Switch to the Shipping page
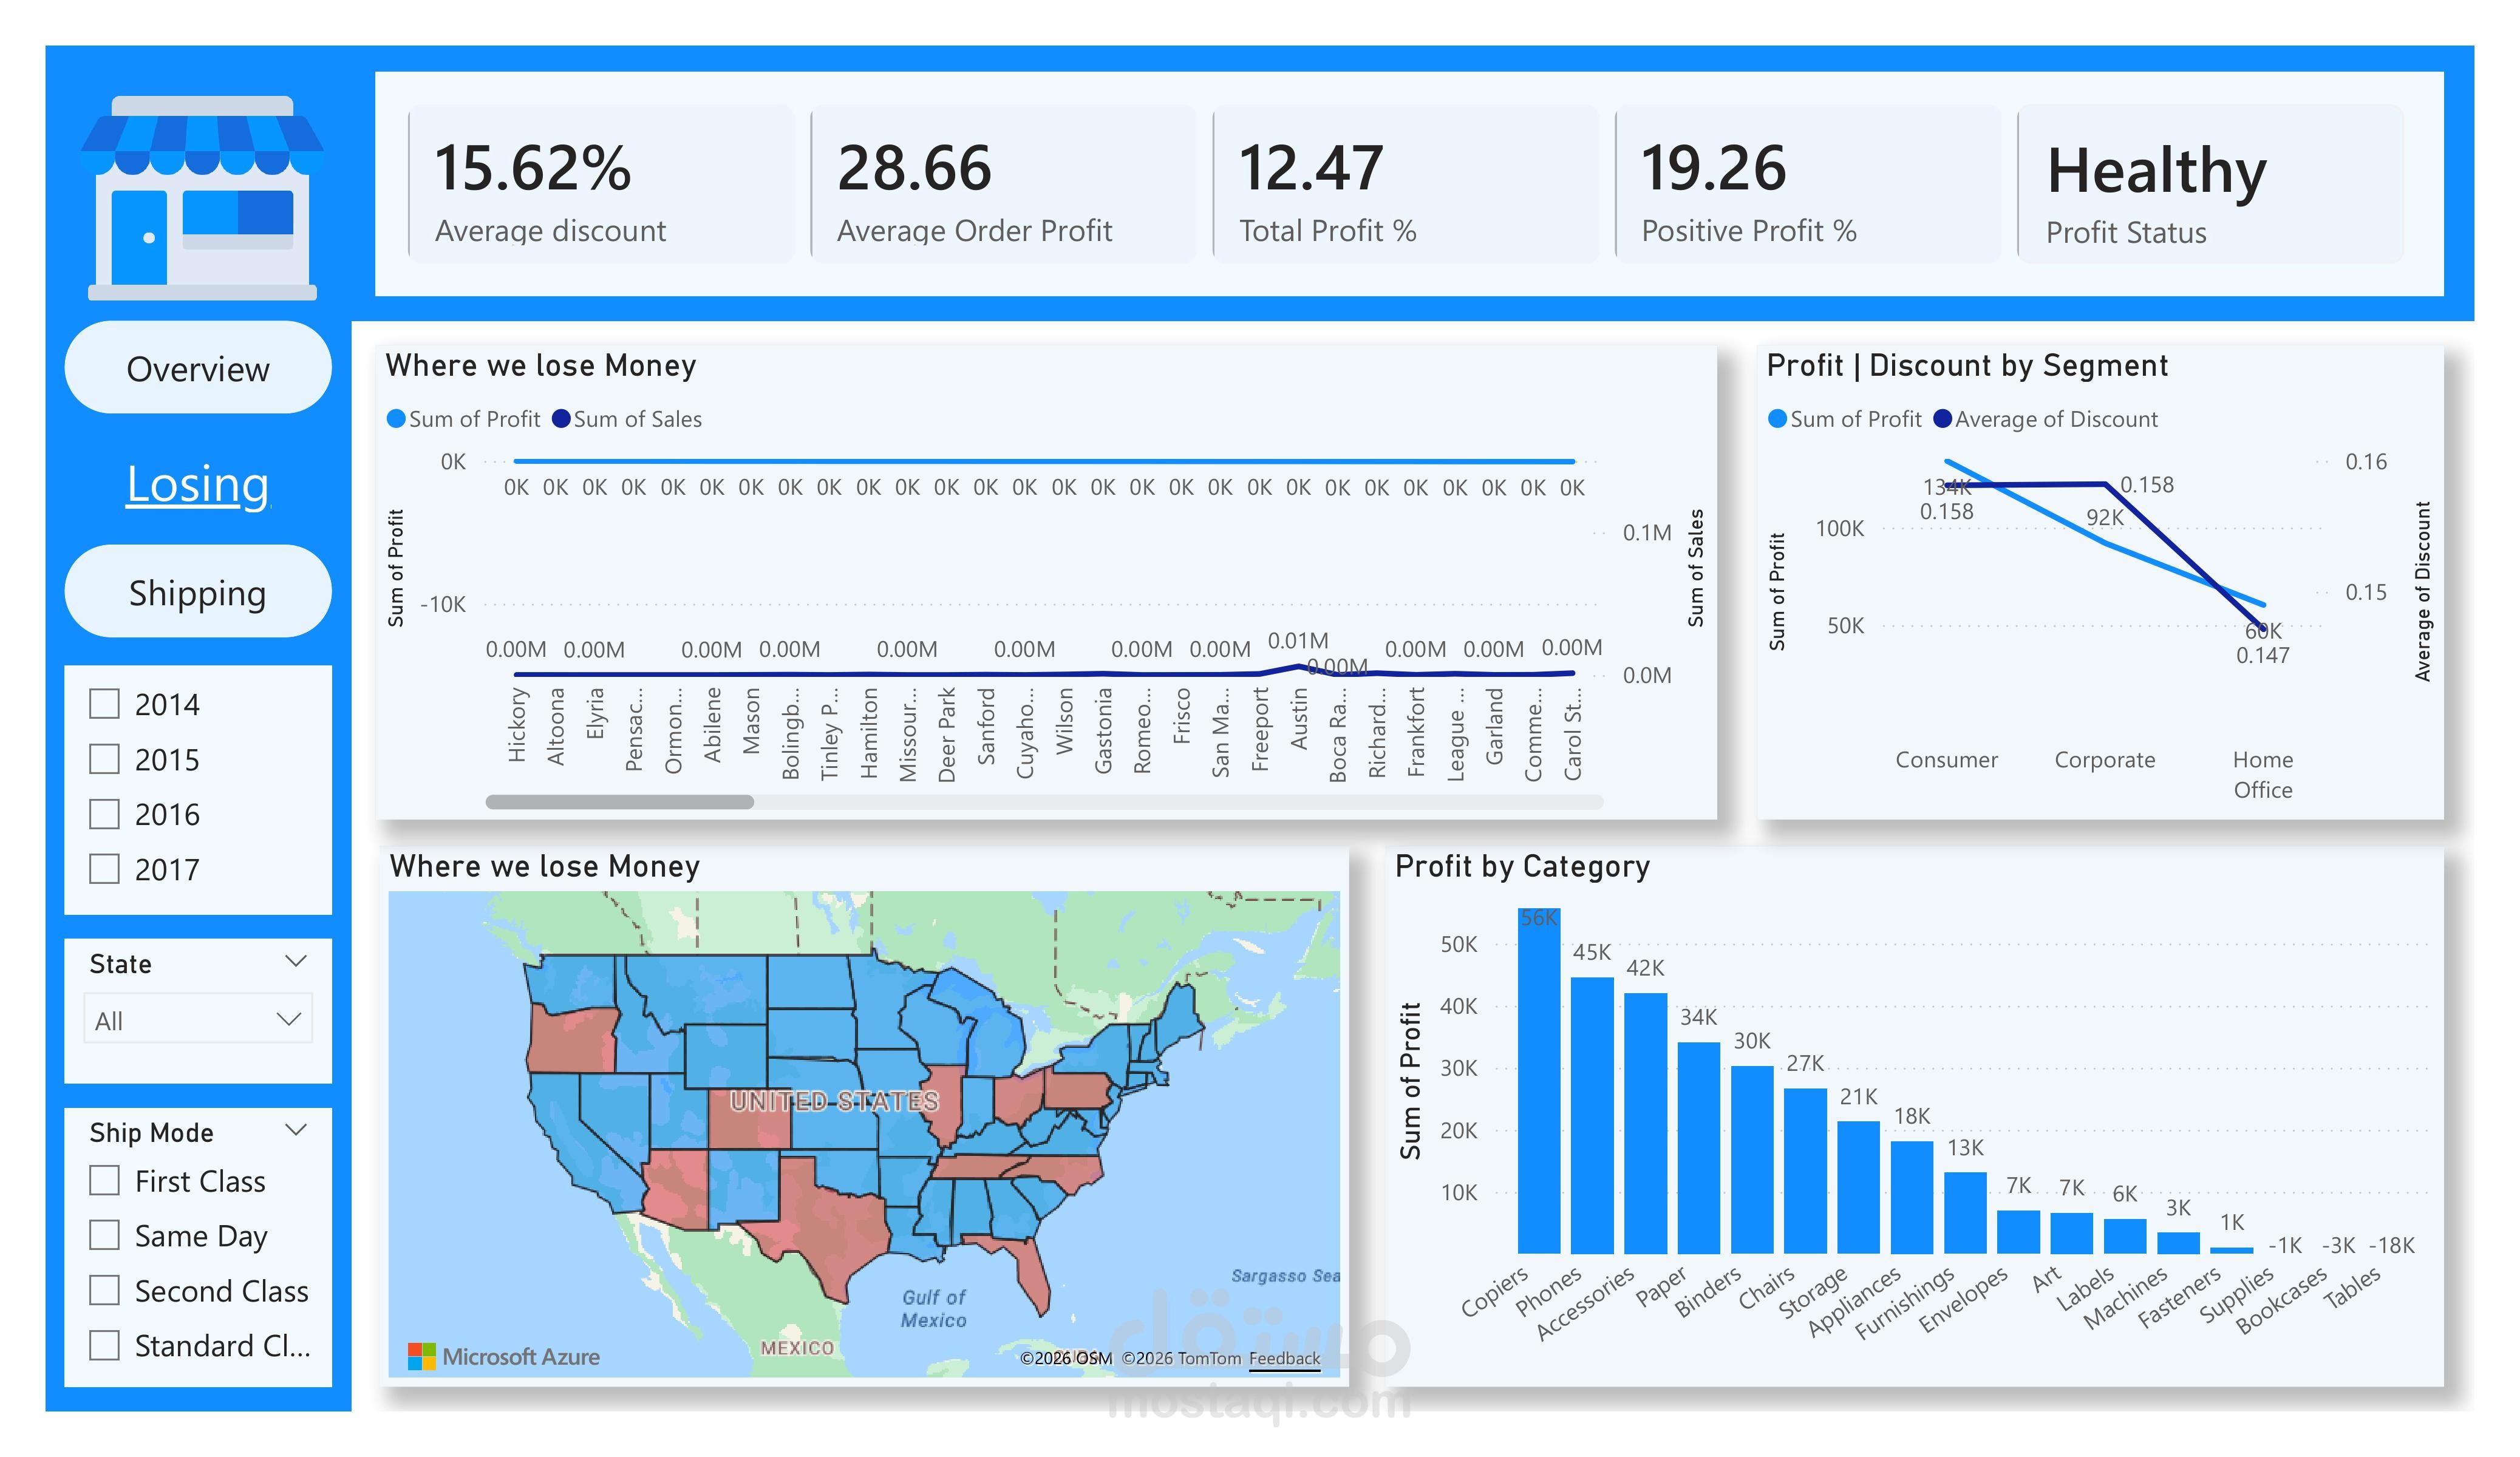Image resolution: width=2520 pixels, height=1457 pixels. [x=198, y=592]
